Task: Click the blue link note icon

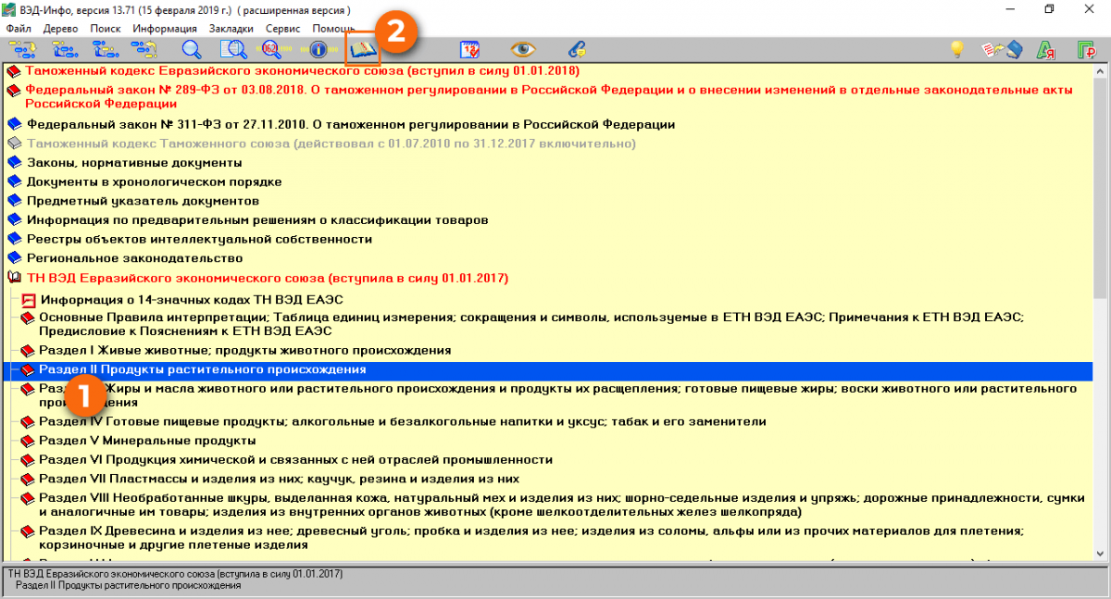Action: [577, 50]
